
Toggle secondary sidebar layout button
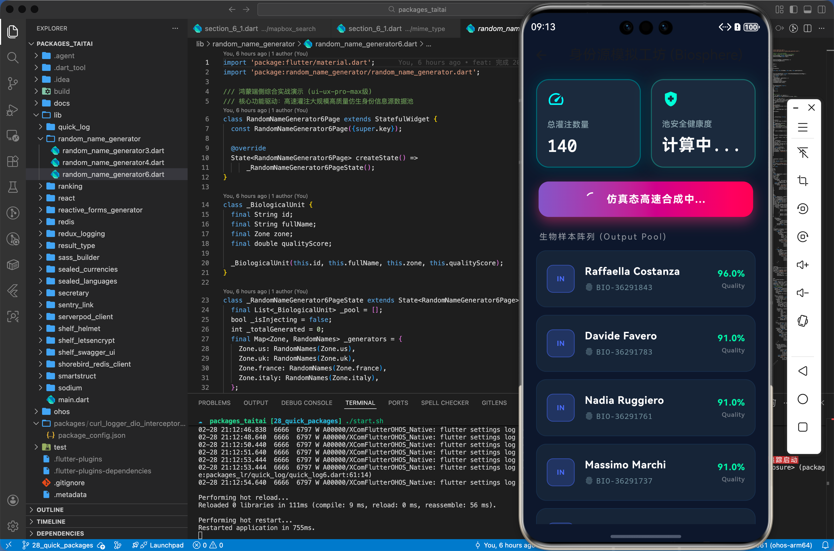click(x=821, y=9)
